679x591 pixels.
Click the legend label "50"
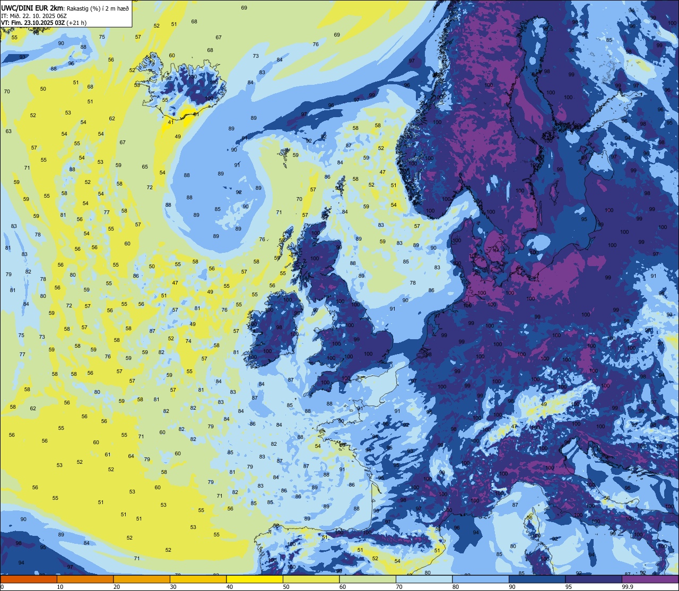click(x=286, y=587)
